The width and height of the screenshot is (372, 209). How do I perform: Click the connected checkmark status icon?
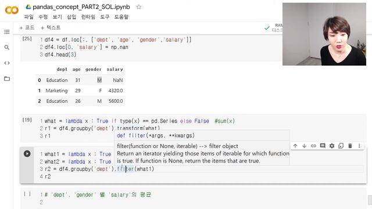267,28
